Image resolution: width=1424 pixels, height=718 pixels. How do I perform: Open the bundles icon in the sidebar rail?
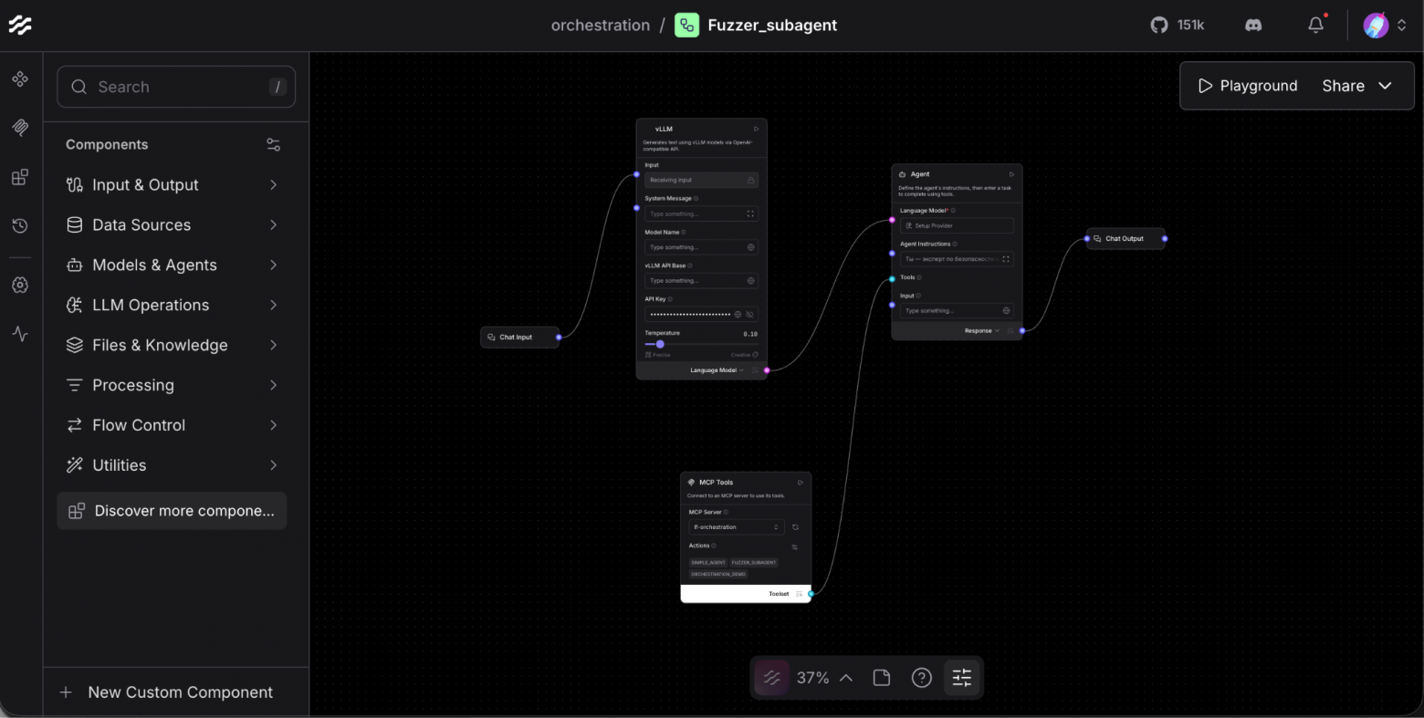point(20,177)
